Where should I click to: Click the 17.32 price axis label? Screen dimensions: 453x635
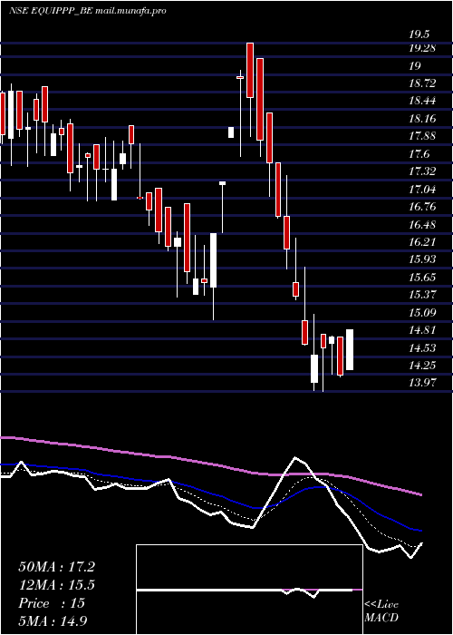[x=422, y=171]
